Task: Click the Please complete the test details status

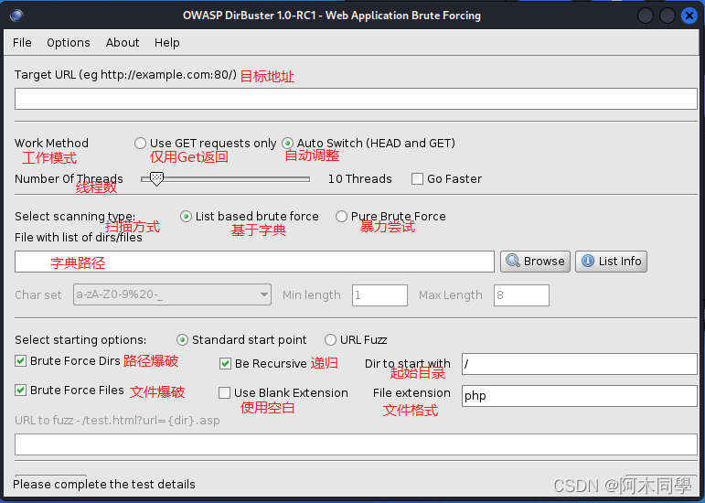Action: [104, 484]
